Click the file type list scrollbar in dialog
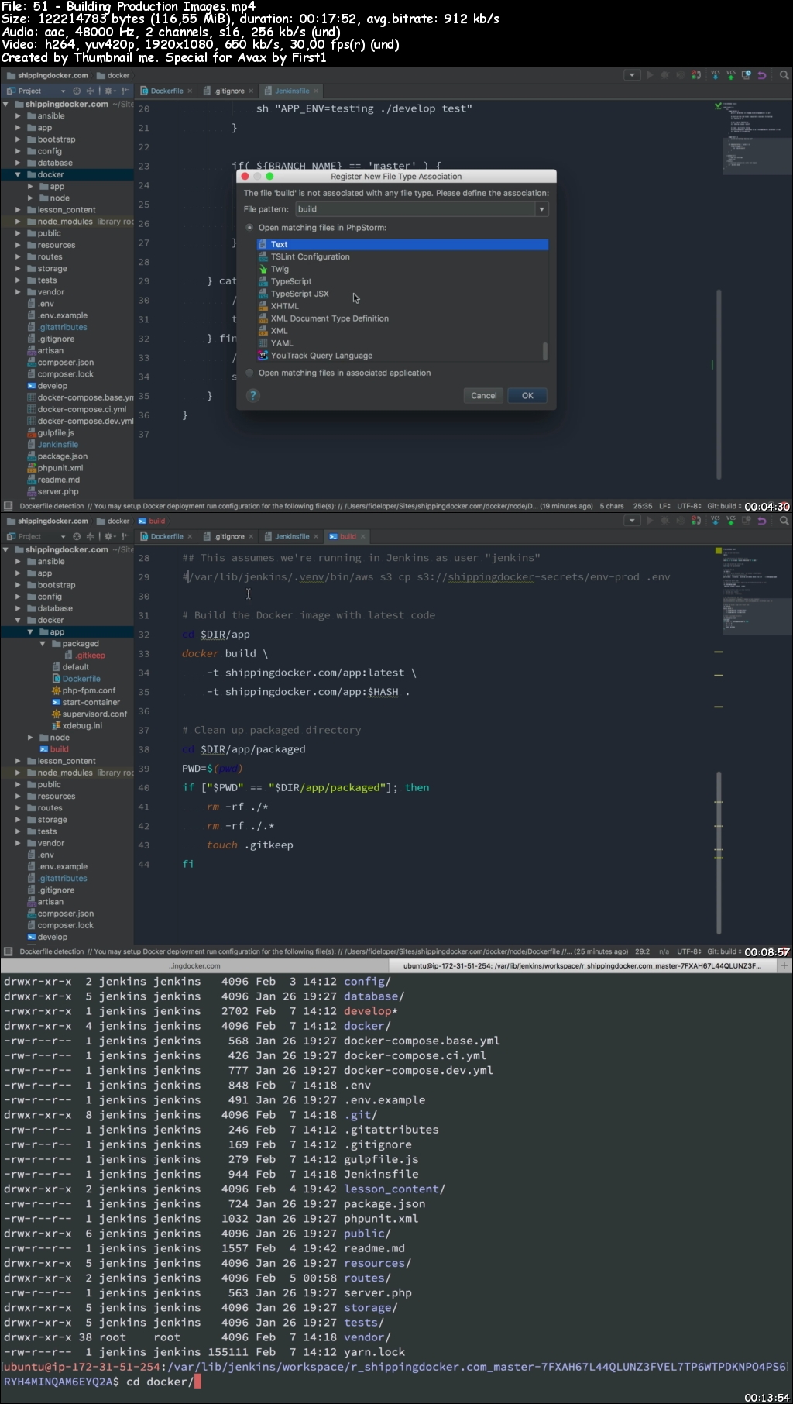The image size is (793, 1404). pos(545,351)
